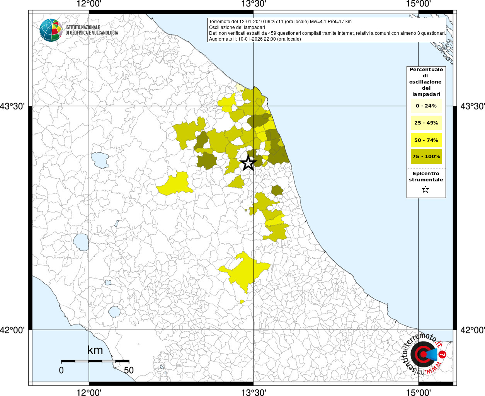Viewport: 485px width, 396px height.
Task: Click the small Lake Vico shape
Action: 108,283
